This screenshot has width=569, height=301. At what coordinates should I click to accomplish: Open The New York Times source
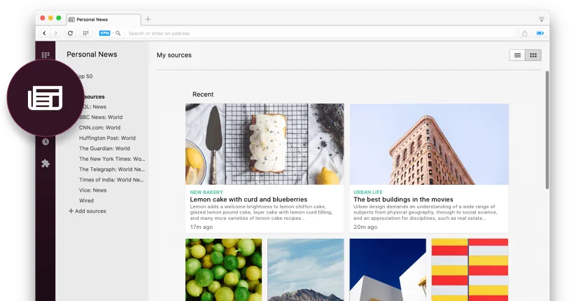point(112,159)
